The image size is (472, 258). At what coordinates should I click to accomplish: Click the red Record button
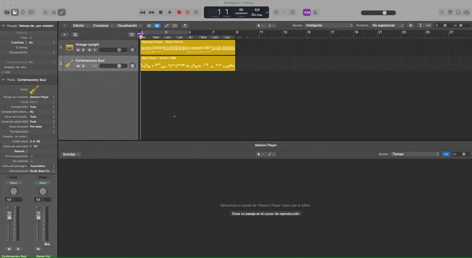pyautogui.click(x=179, y=12)
